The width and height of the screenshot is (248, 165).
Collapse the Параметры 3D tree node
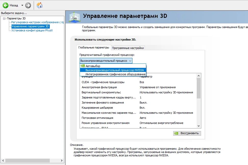point(4,19)
